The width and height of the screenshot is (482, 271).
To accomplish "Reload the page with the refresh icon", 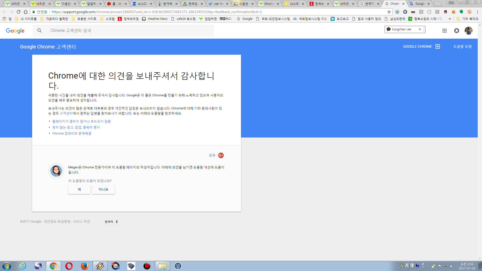I will pyautogui.click(x=19, y=12).
